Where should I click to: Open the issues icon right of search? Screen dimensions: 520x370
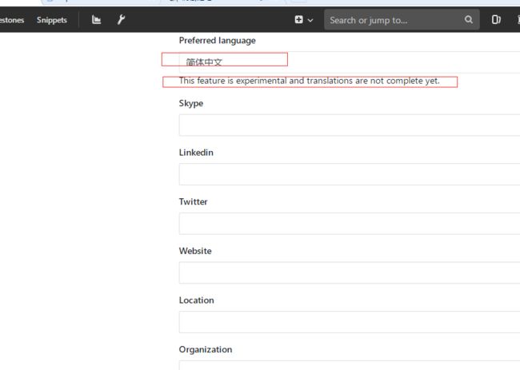(x=496, y=19)
